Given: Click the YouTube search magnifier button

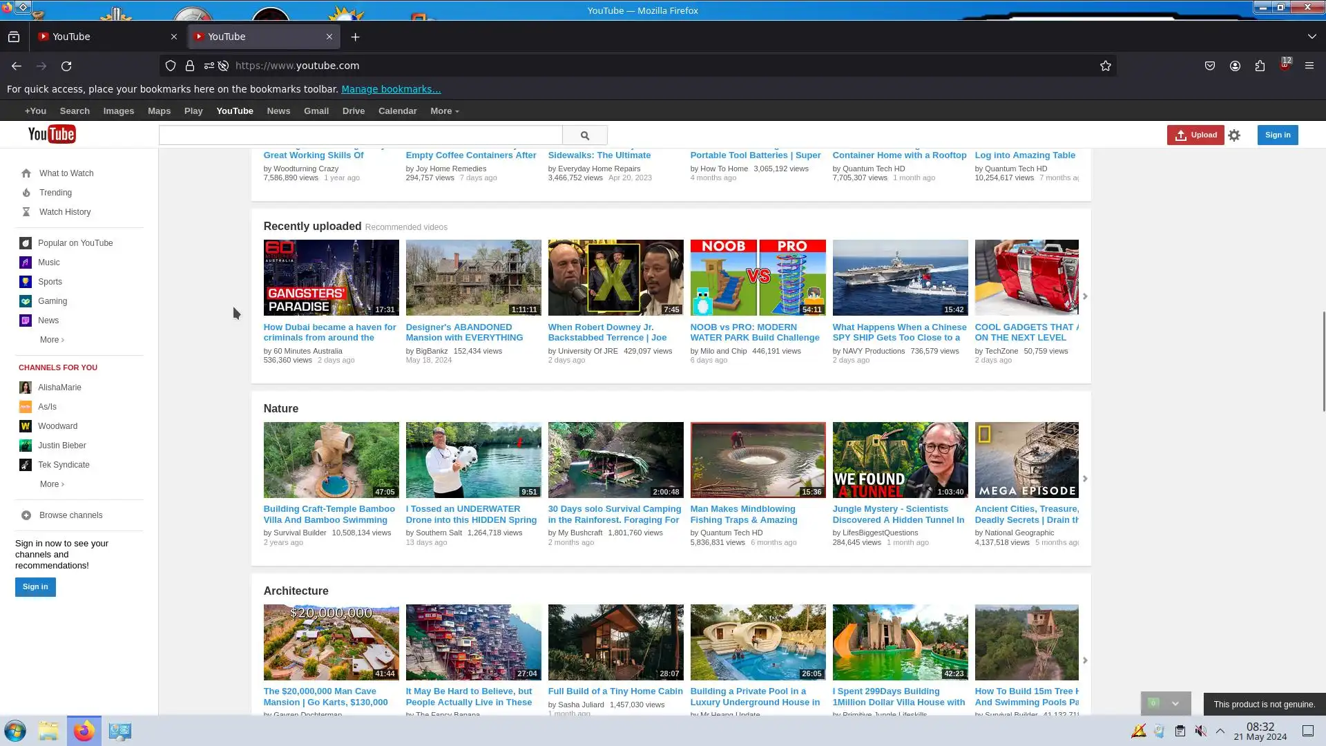Looking at the screenshot, I should click(x=584, y=135).
